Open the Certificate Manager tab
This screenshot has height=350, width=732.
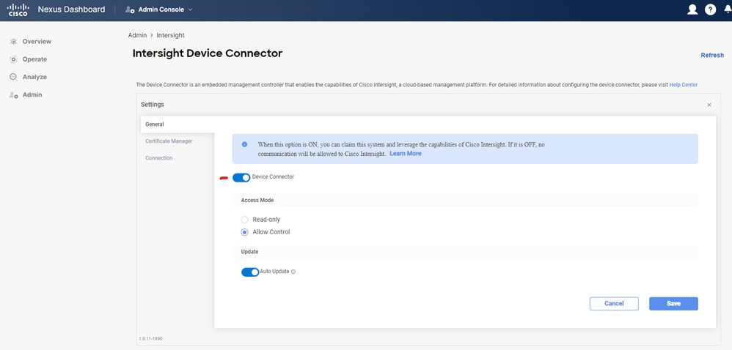coord(169,141)
